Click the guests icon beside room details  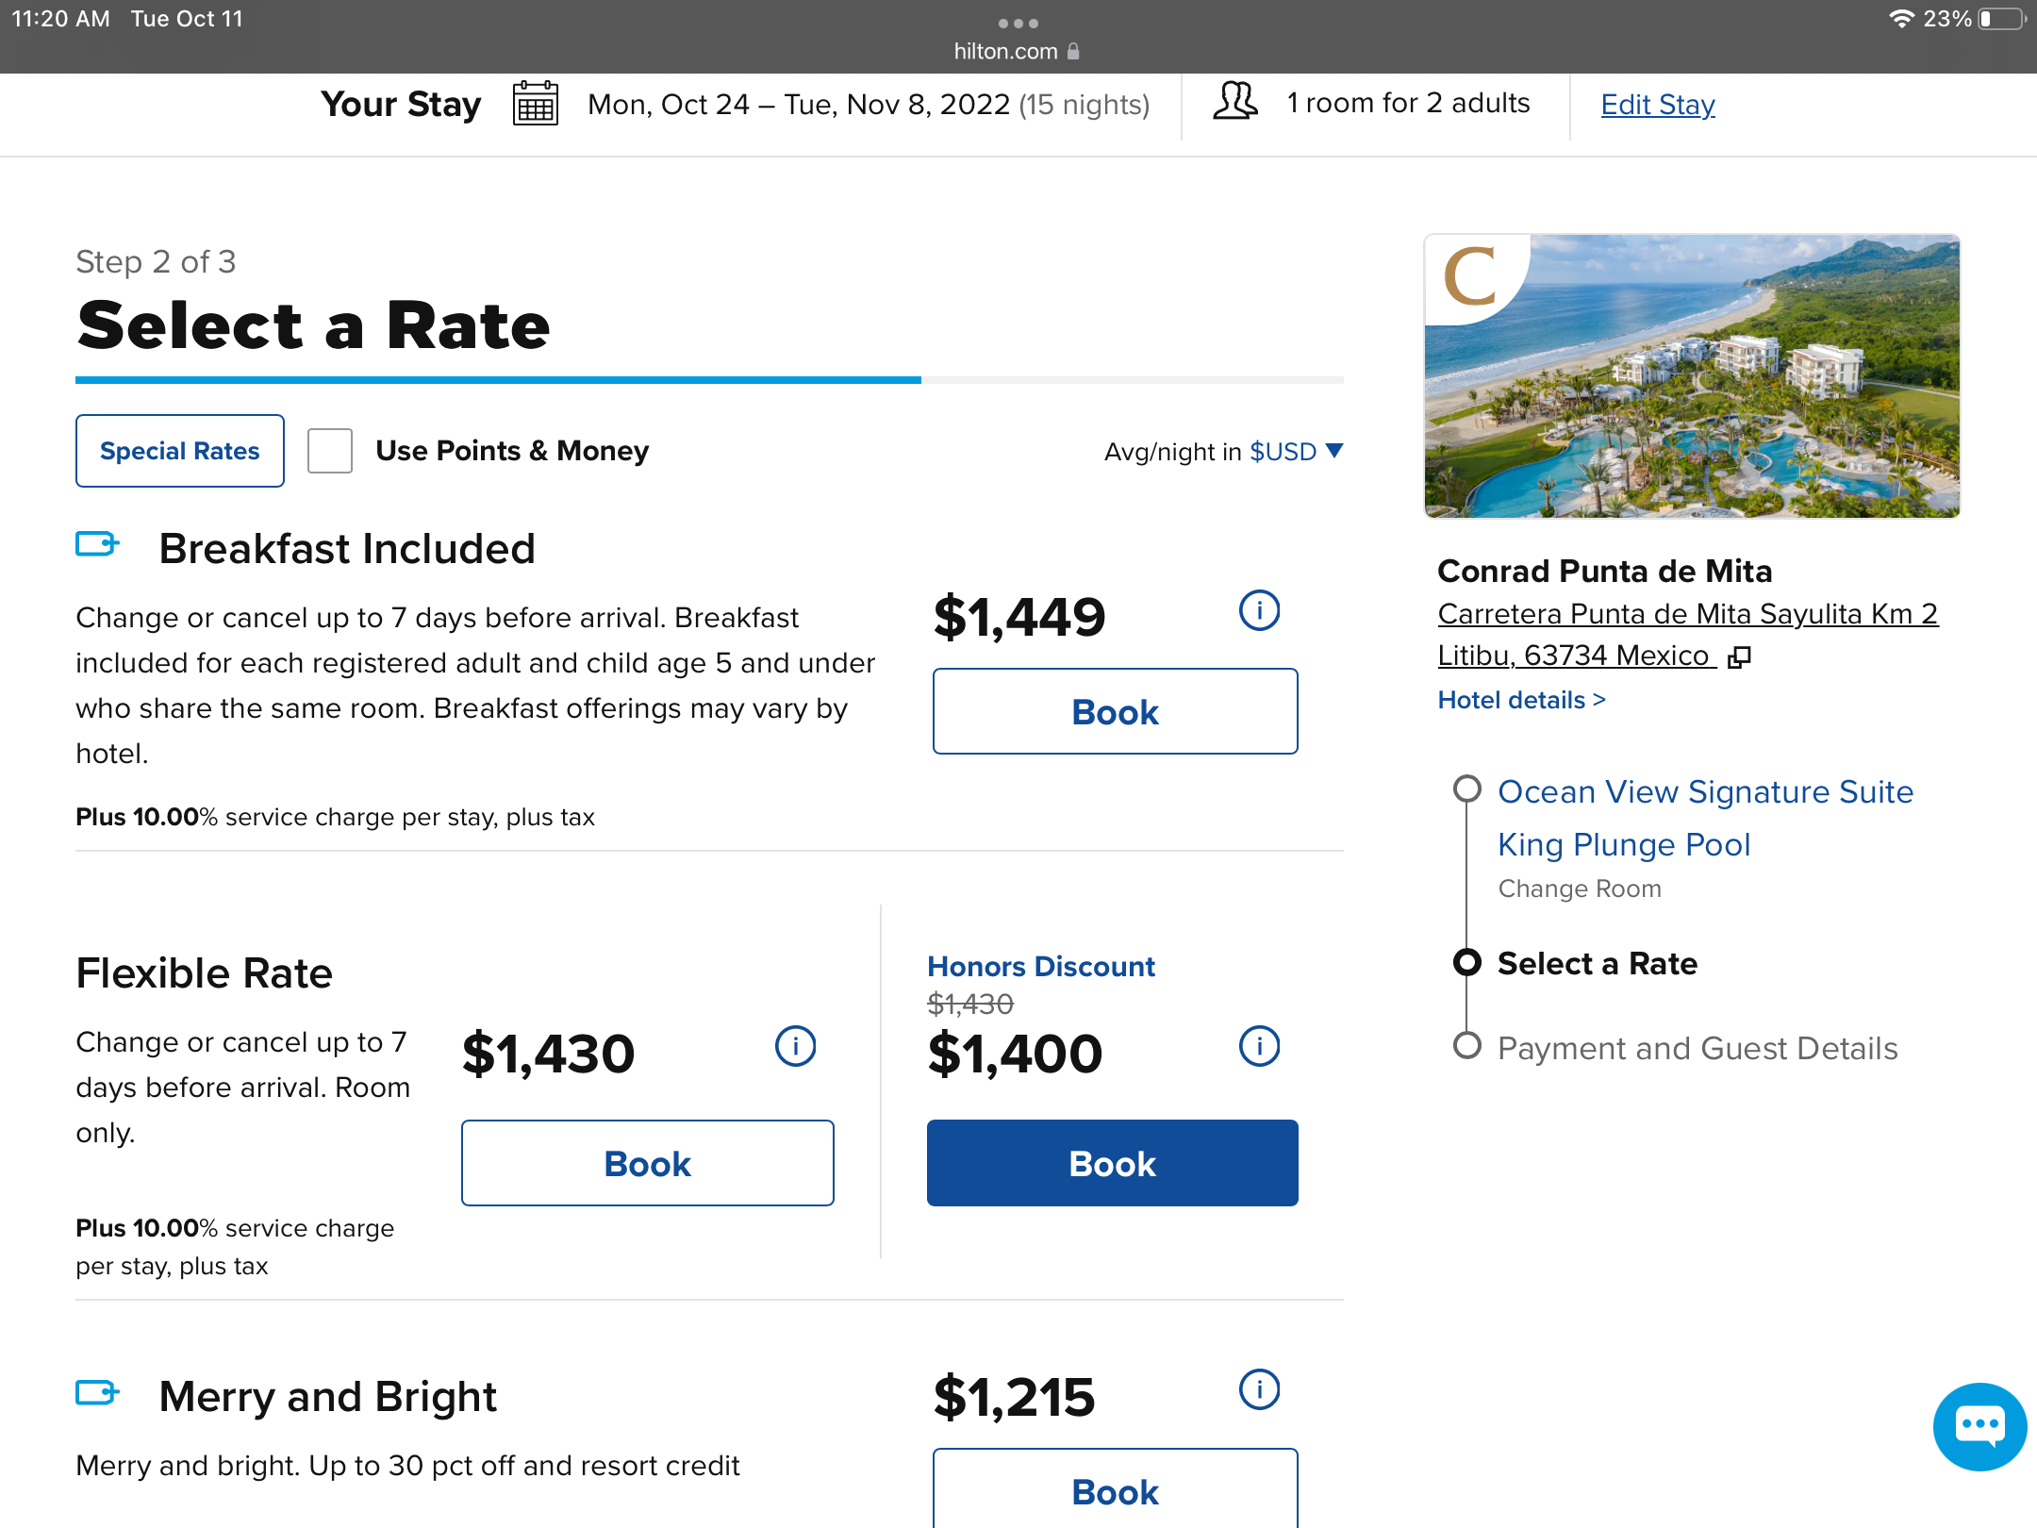(1234, 102)
